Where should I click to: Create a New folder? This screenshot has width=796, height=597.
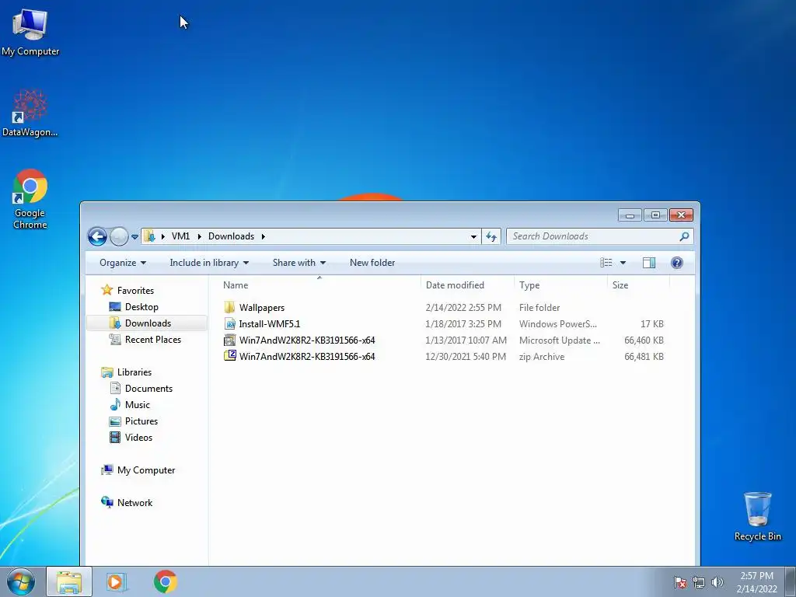pos(372,263)
